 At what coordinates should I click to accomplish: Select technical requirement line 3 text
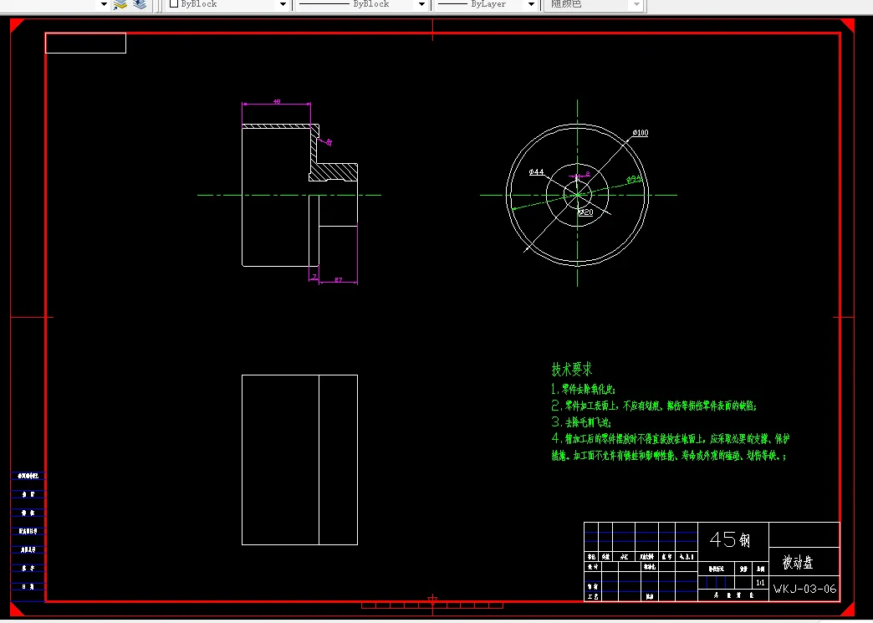point(582,422)
